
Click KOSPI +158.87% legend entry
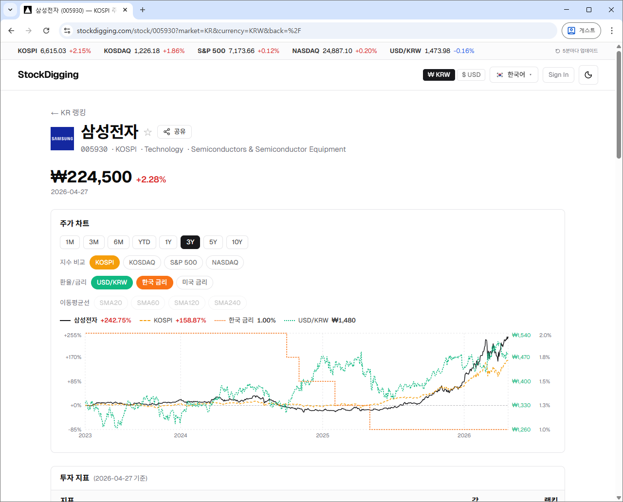173,321
